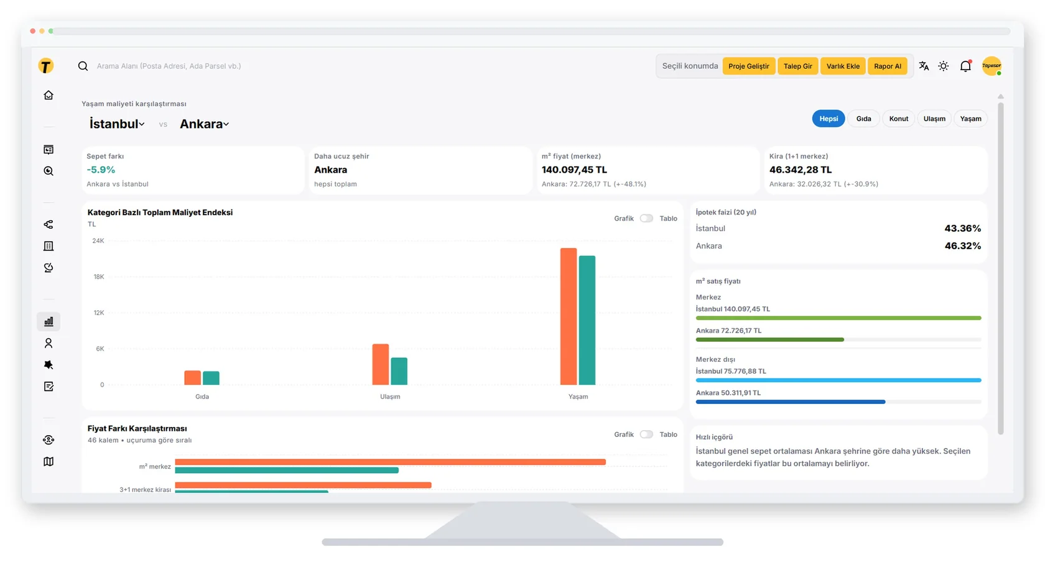Click the teal Ulaşım bar in chart
This screenshot has height=570, width=1045.
click(x=399, y=371)
